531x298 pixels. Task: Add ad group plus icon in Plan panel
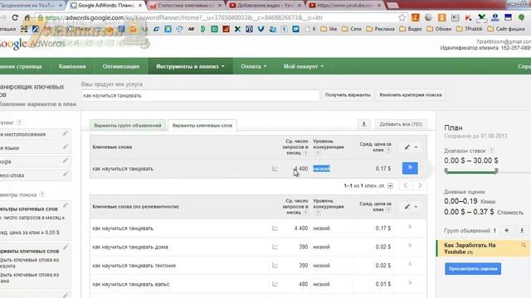pyautogui.click(x=507, y=230)
